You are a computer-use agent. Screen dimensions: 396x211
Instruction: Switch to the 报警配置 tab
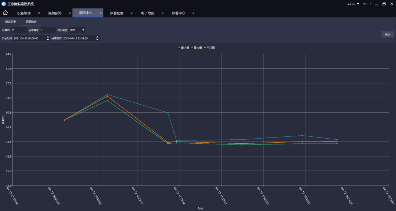(x=117, y=13)
